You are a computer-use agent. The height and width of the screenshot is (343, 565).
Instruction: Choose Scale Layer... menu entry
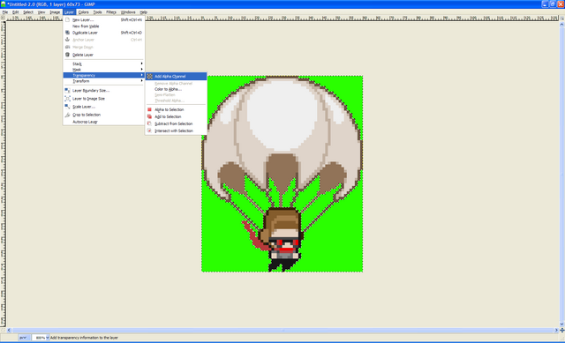(x=104, y=107)
